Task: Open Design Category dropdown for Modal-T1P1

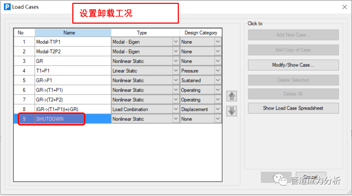Action: point(218,42)
